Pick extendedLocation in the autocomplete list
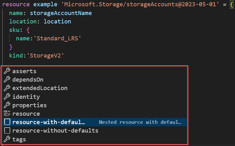Image resolution: width=235 pixels, height=146 pixels. [x=40, y=88]
